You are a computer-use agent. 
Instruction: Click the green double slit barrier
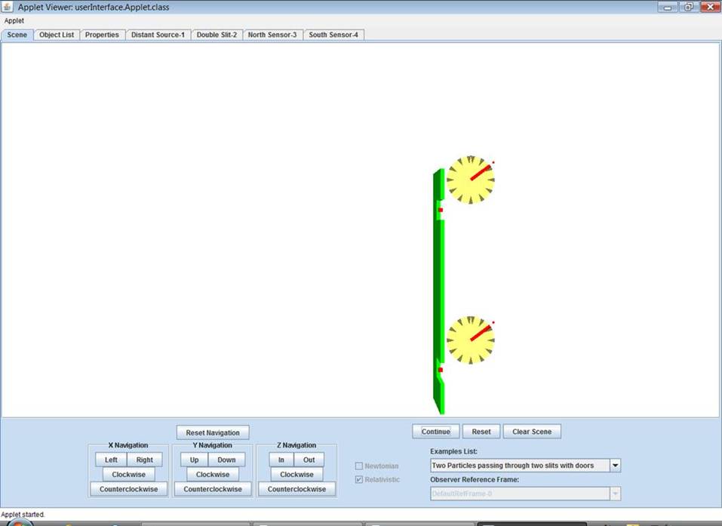438,294
